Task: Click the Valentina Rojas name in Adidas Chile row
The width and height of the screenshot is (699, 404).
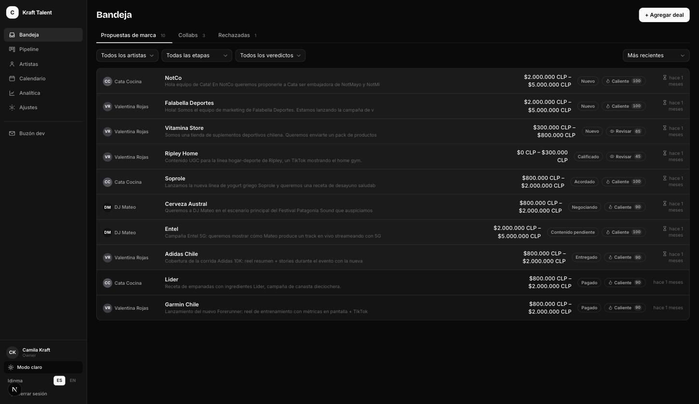Action: click(132, 257)
